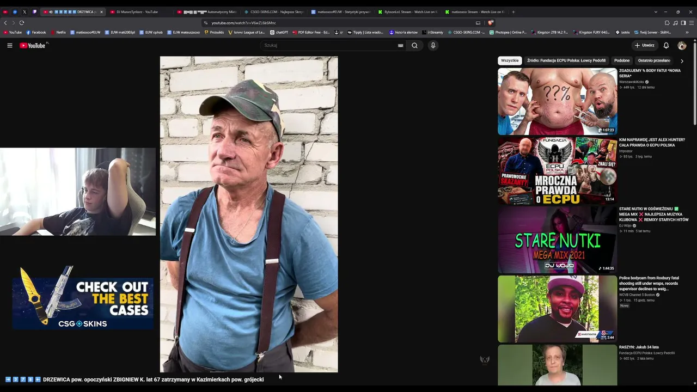Image resolution: width=697 pixels, height=392 pixels.
Task: Select the Podobne filter chip
Action: (x=622, y=61)
